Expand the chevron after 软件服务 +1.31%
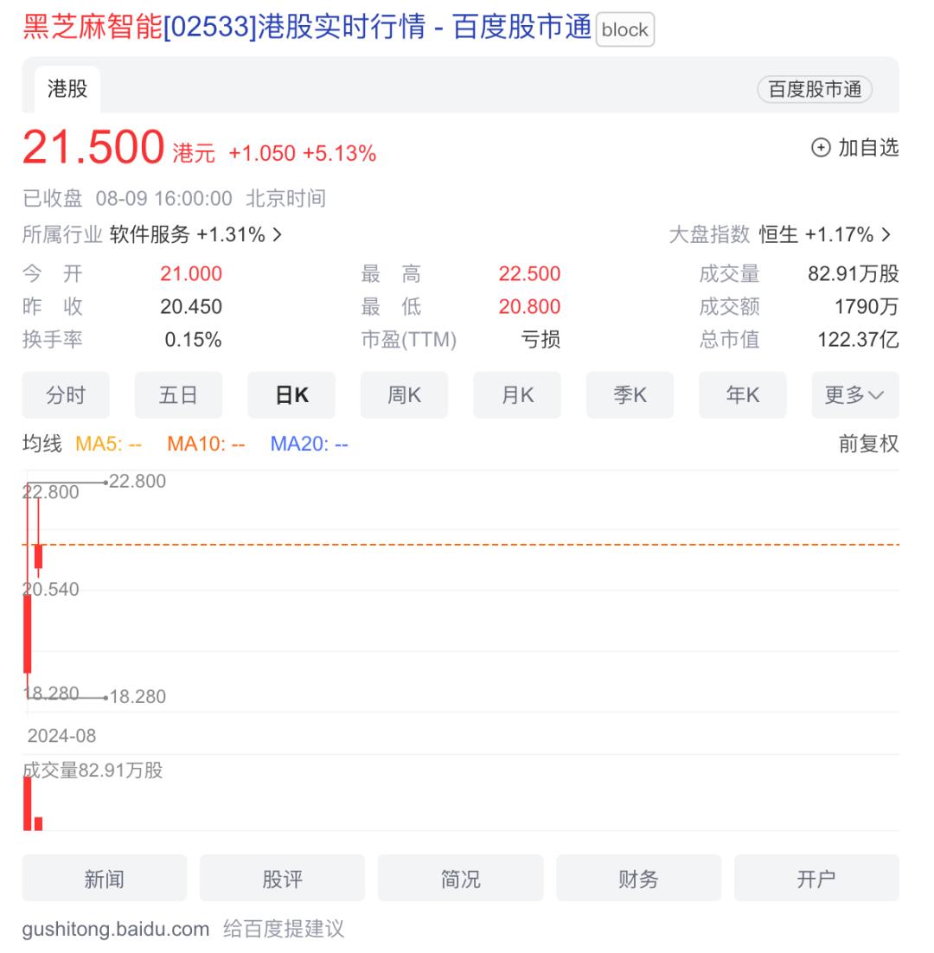The image size is (934, 953). tap(277, 234)
